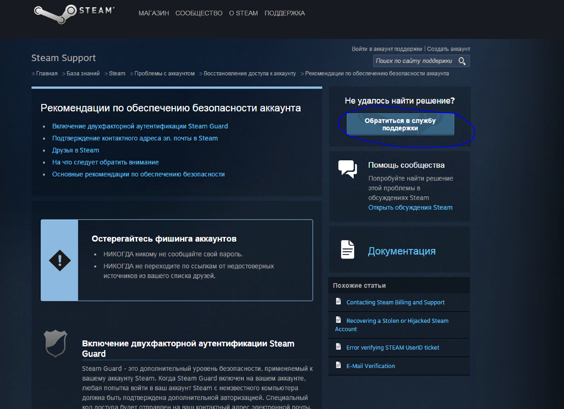Click document icon beside Recovering a Stolen
Image resolution: width=564 pixels, height=409 pixels.
[x=338, y=319]
